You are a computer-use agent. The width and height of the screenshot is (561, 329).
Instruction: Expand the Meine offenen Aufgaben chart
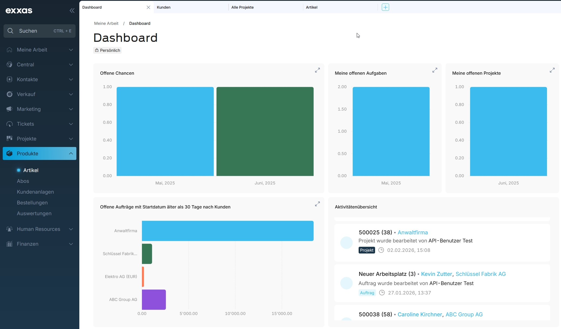click(x=435, y=70)
